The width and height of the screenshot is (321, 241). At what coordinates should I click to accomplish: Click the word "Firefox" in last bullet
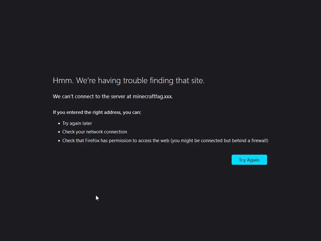92,141
